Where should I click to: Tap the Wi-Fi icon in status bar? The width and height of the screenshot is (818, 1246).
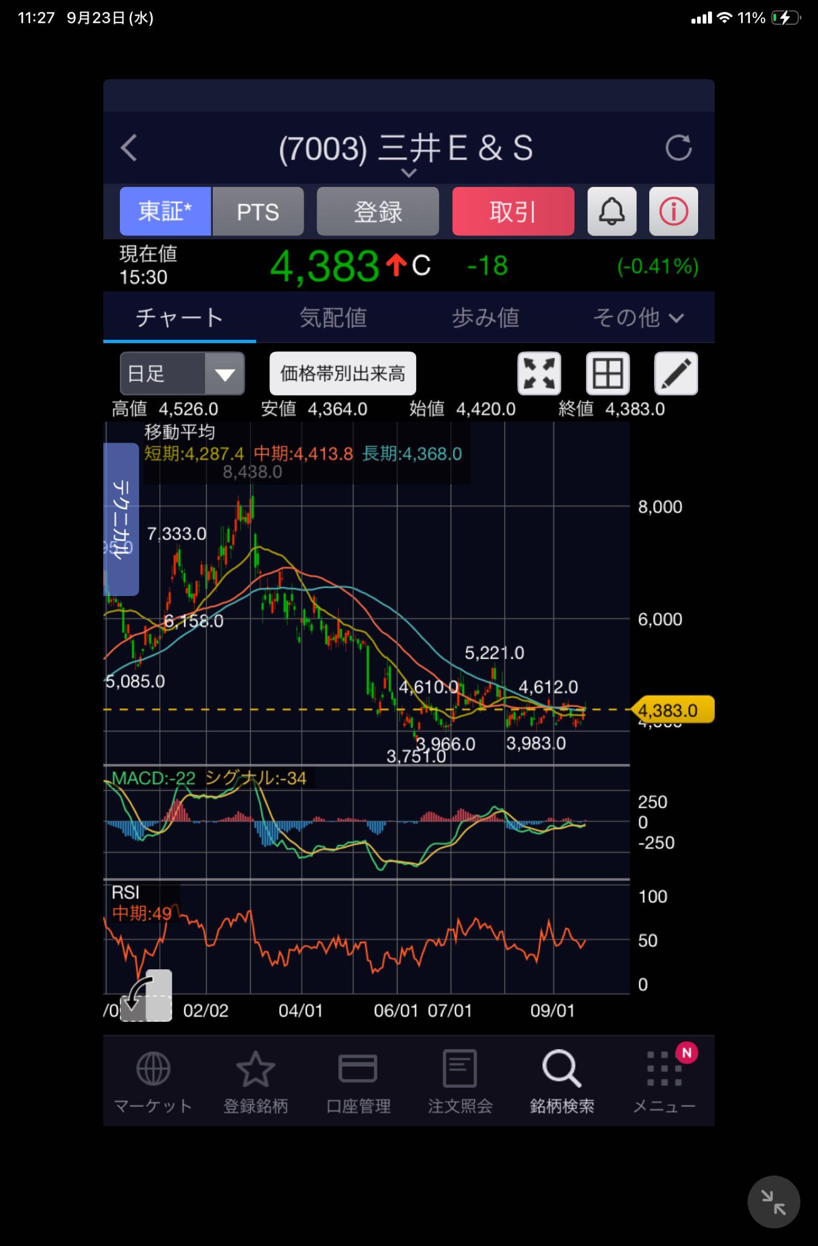(x=725, y=17)
